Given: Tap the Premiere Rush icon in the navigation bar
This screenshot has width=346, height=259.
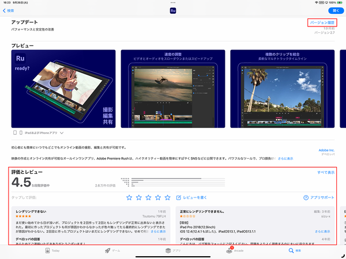Looking at the screenshot, I should point(173,10).
